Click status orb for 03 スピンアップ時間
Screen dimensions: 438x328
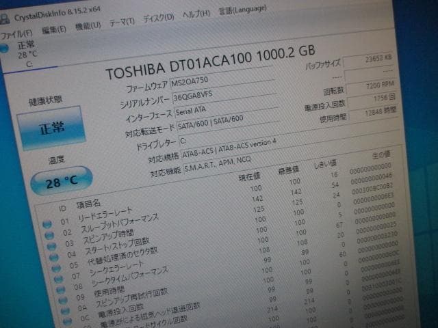point(50,247)
